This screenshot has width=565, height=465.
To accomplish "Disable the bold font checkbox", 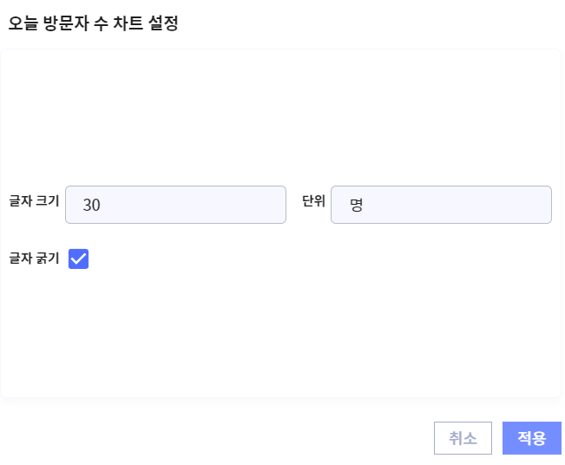I will tap(79, 259).
